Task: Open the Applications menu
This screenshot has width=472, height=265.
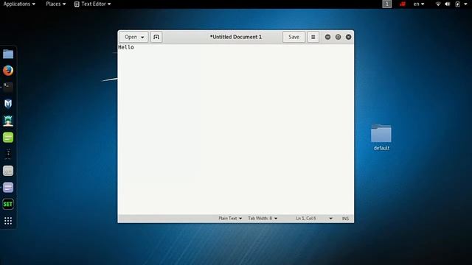Action: pos(19,4)
